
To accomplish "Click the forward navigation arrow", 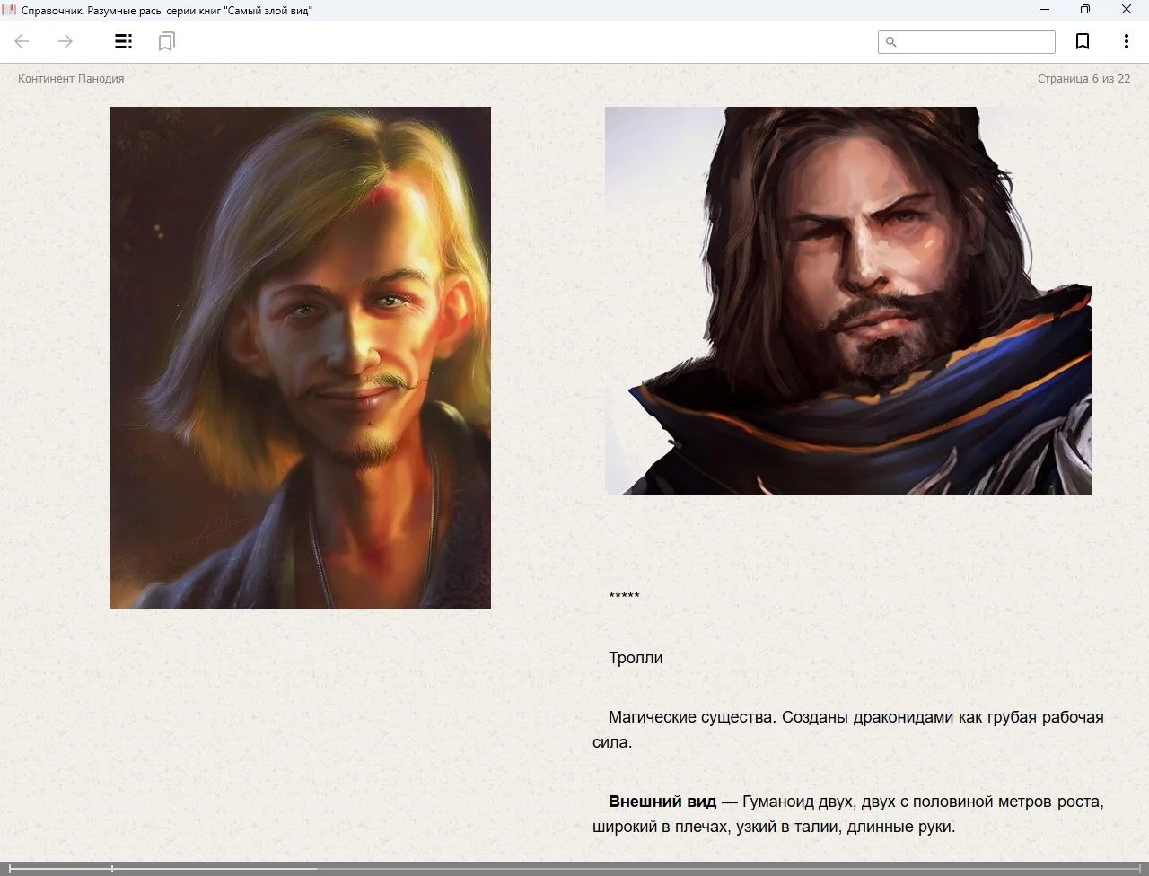I will (x=66, y=41).
